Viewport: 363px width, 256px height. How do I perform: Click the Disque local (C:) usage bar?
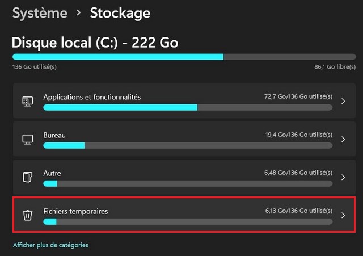tap(172, 57)
